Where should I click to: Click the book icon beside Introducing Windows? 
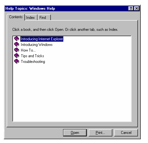17,44
